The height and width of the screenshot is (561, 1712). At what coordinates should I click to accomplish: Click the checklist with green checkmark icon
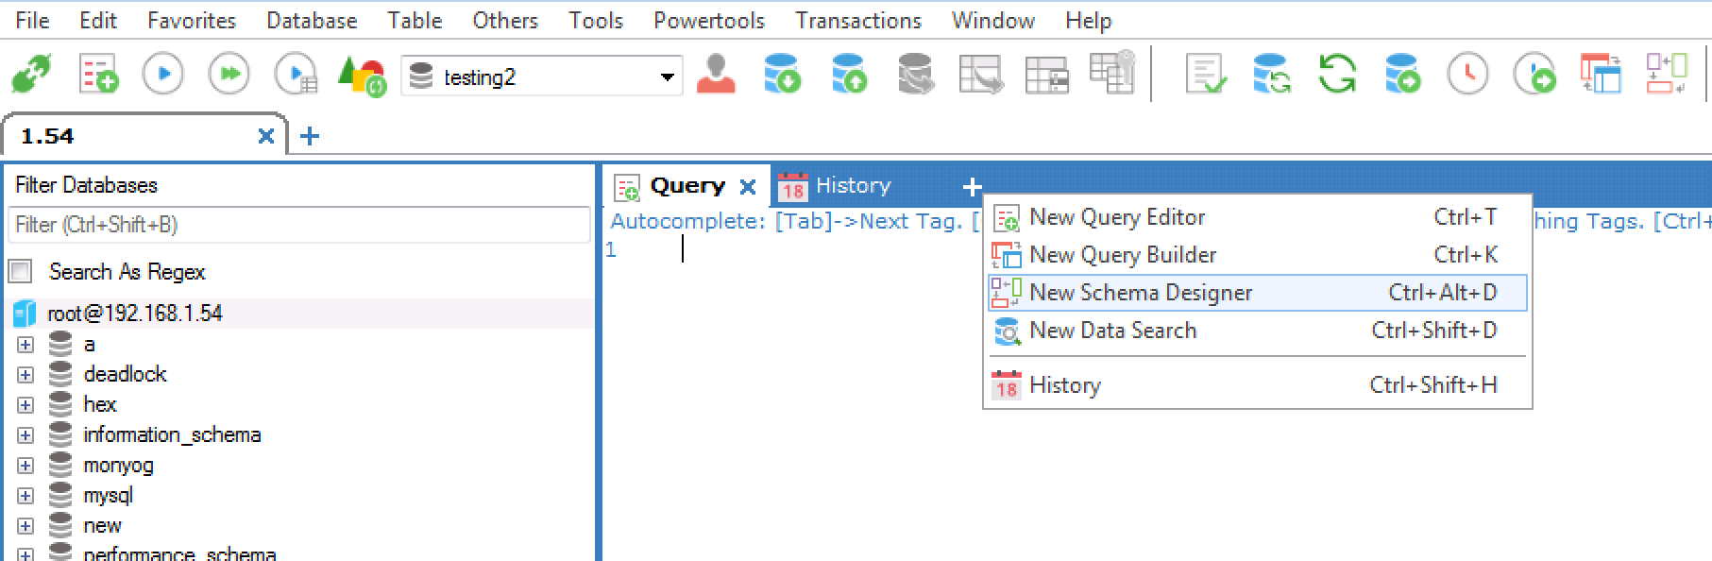[1206, 75]
